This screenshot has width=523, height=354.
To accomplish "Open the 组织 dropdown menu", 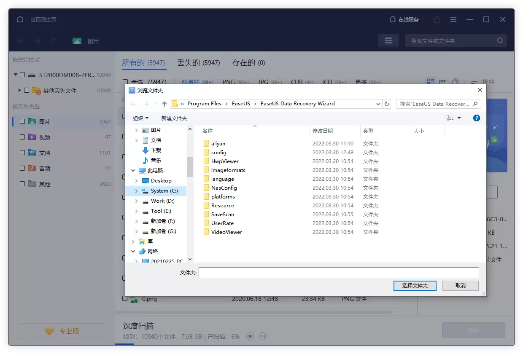I will 140,118.
